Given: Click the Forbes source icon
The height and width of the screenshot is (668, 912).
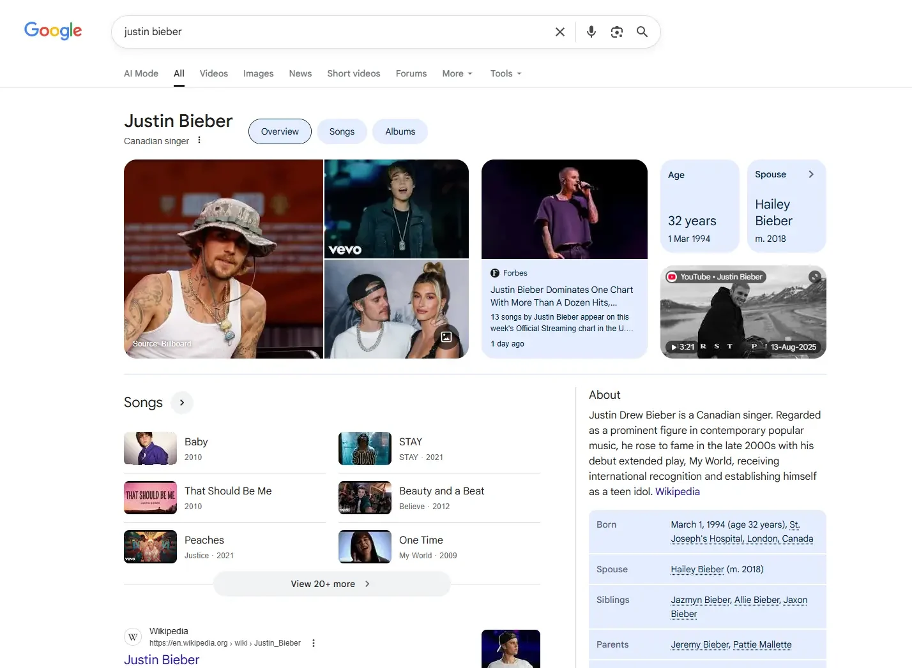Looking at the screenshot, I should tap(495, 273).
